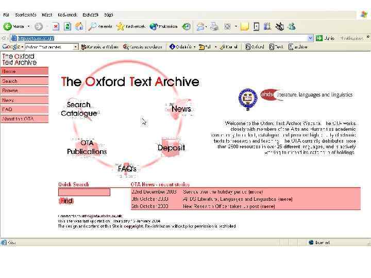Select FAQ in the left navigation
The image size is (371, 278).
pos(25,110)
